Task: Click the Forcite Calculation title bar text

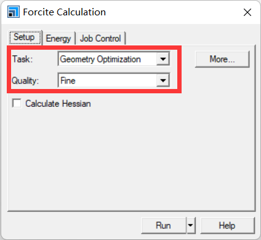Action: coord(65,12)
